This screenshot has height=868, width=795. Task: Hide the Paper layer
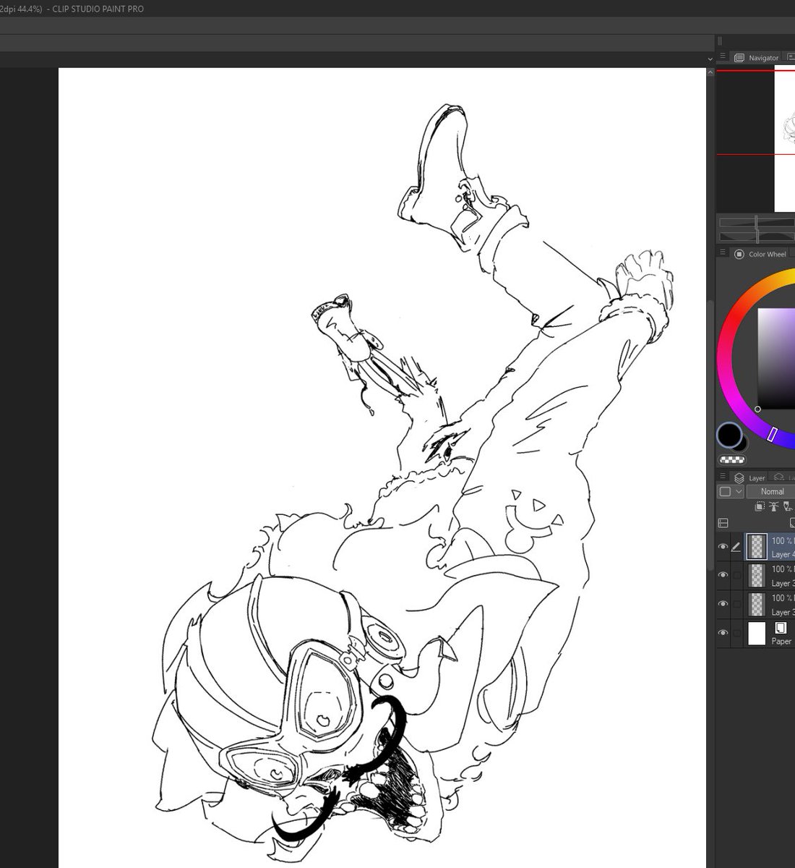pyautogui.click(x=723, y=633)
